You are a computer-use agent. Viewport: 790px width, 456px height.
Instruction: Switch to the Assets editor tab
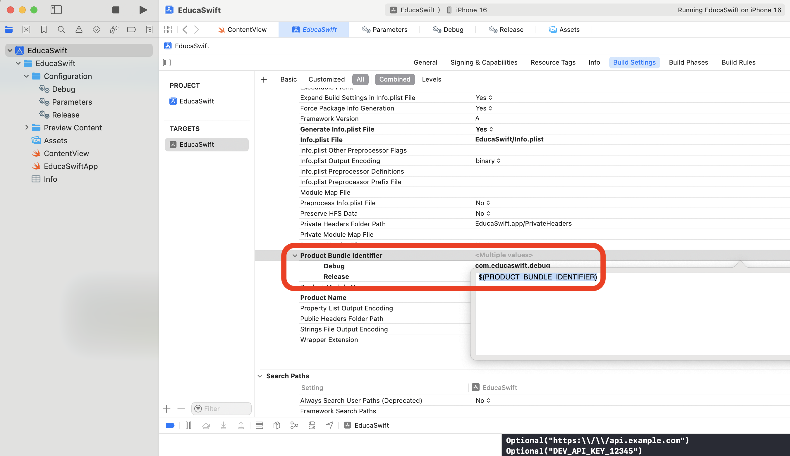564,30
